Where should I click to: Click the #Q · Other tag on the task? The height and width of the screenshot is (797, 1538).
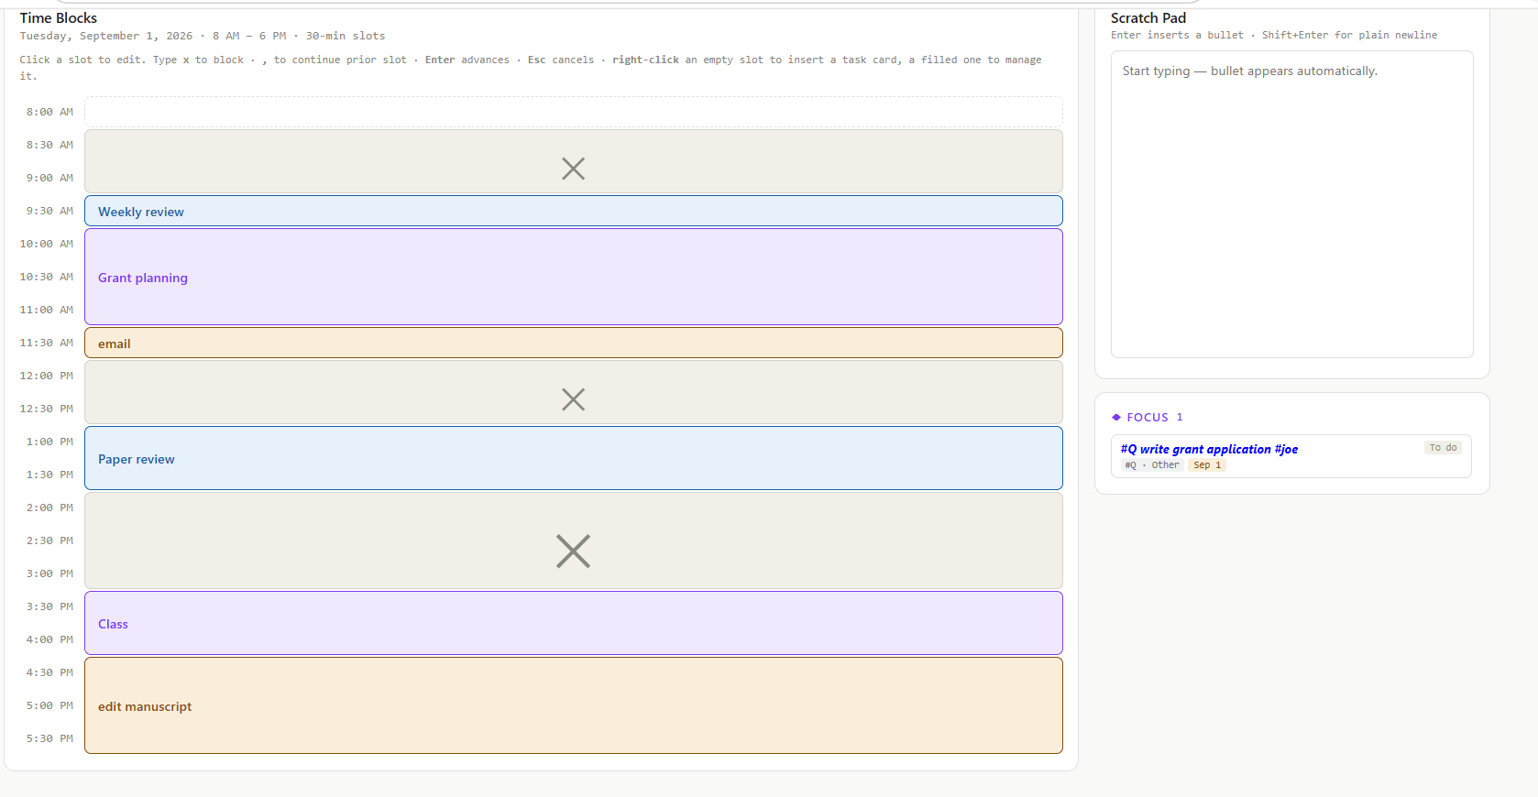coord(1152,465)
